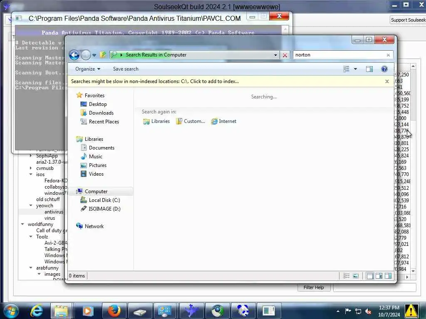The image size is (426, 319).
Task: Toggle the preview pane button in toolbar
Action: pos(369,69)
